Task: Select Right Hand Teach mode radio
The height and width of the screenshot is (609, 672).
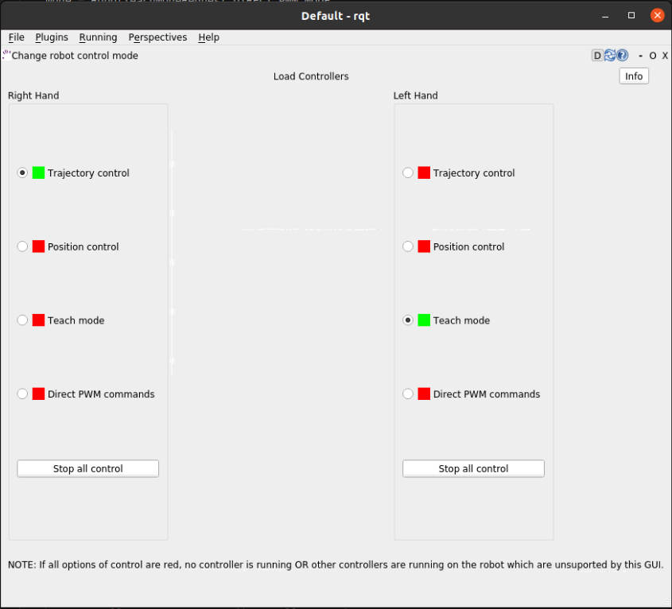Action: coord(22,320)
